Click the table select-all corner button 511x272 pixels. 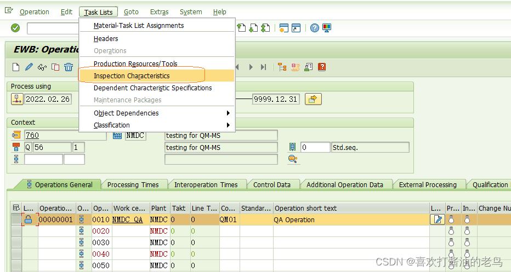[x=16, y=208]
